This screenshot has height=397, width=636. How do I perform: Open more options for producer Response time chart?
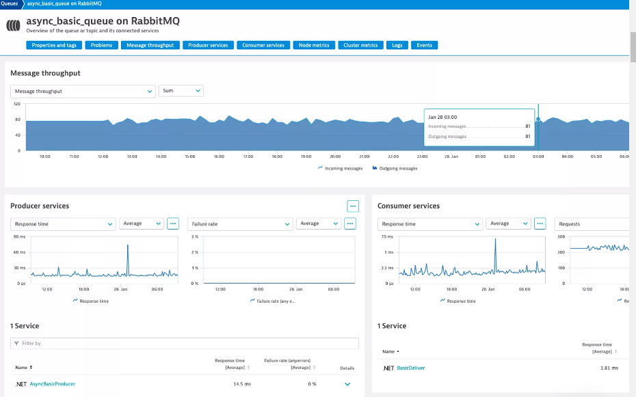click(x=173, y=223)
